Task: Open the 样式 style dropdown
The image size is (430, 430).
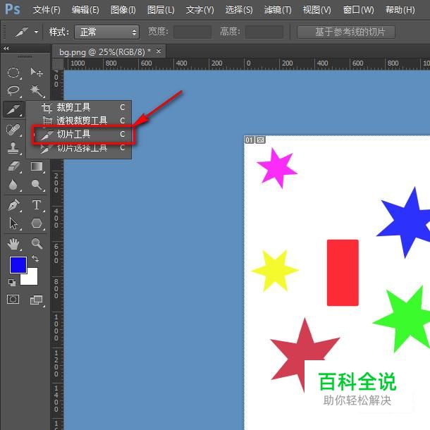Action: [x=106, y=32]
